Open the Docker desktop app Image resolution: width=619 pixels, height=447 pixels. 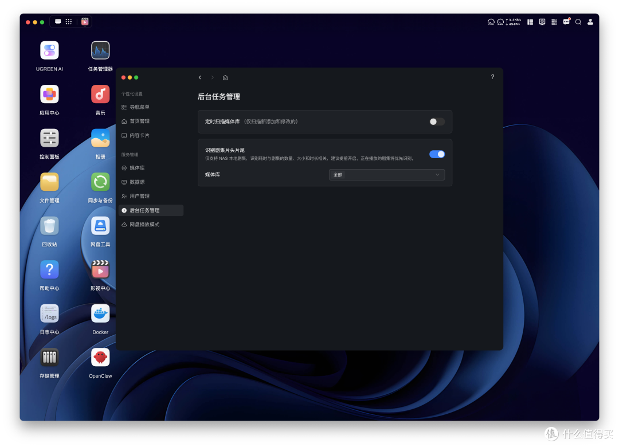pos(100,313)
